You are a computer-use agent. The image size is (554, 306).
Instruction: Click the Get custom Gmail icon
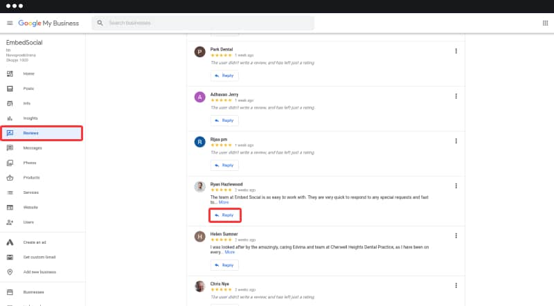click(x=10, y=258)
